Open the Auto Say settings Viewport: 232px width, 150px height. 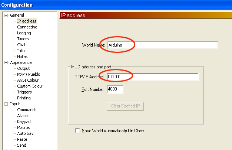point(25,133)
